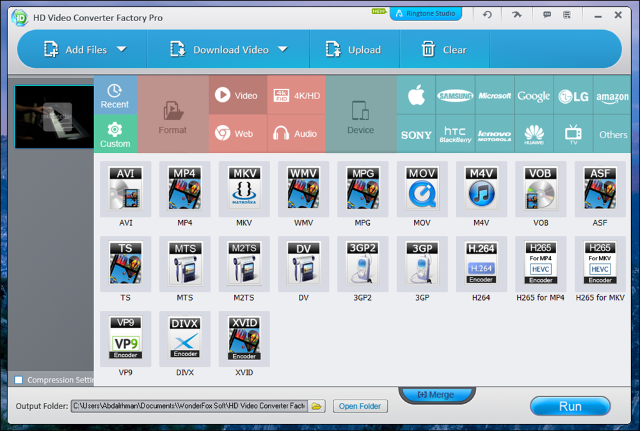Choose the VP9 encoder format
The width and height of the screenshot is (640, 431).
(125, 339)
